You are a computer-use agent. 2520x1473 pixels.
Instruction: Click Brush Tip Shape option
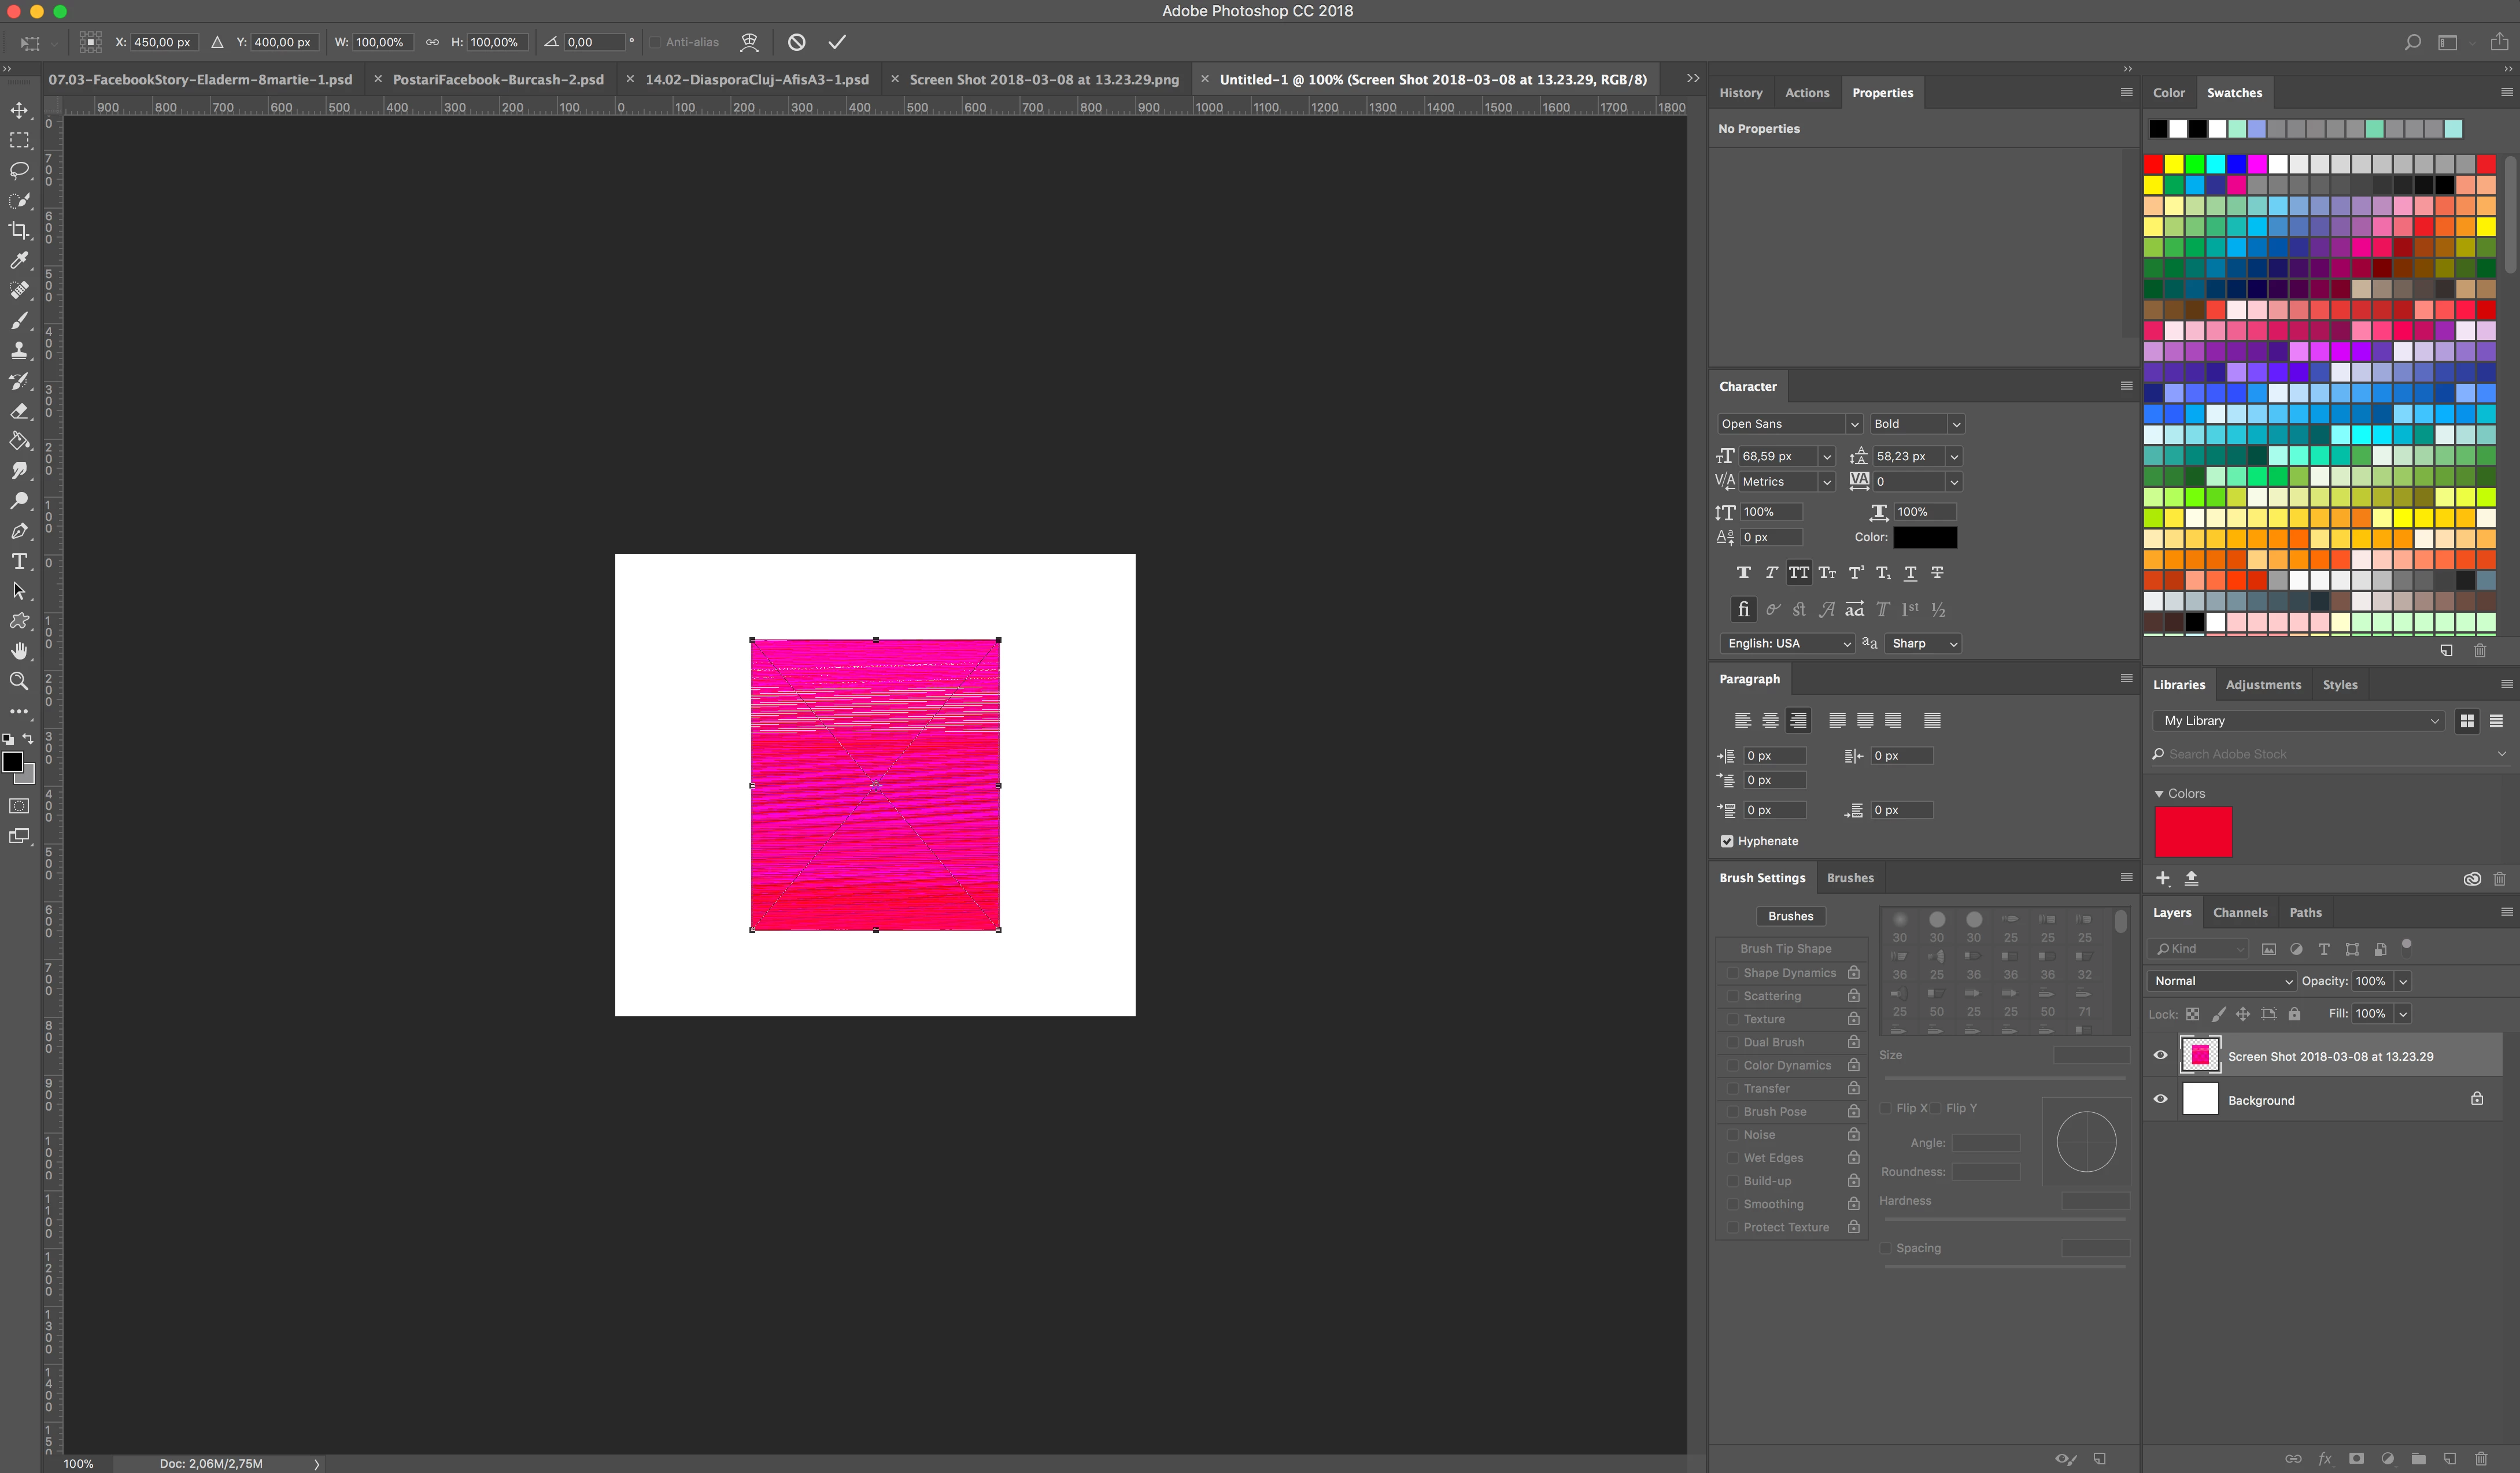coord(1785,948)
